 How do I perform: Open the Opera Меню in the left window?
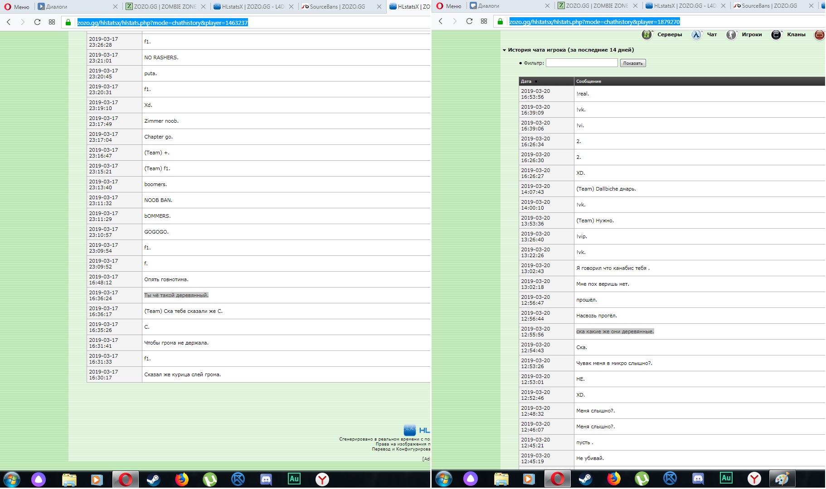[x=17, y=7]
